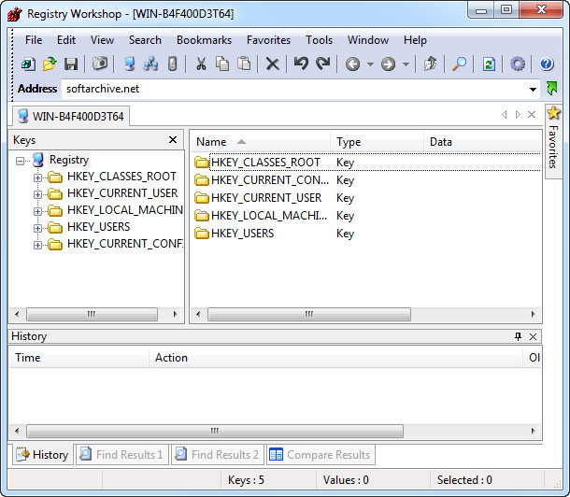This screenshot has width=570, height=497.
Task: Click the Paste clipboard icon
Action: tap(244, 64)
